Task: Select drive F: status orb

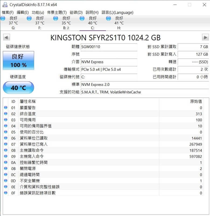Action: (29, 18)
